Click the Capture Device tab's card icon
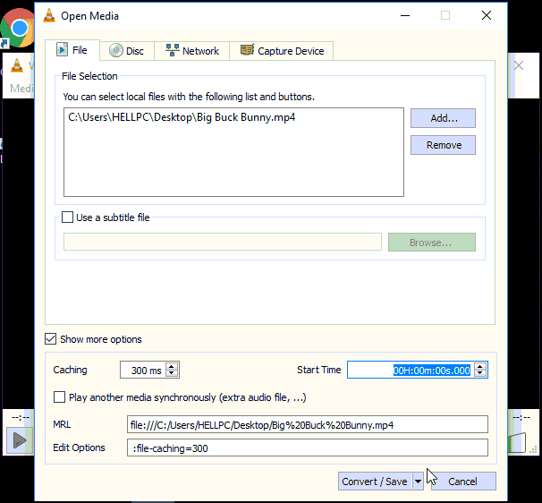The height and width of the screenshot is (503, 542). [247, 50]
